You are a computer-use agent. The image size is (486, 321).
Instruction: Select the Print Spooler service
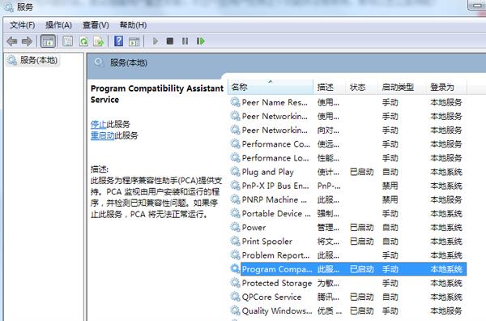pos(347,242)
